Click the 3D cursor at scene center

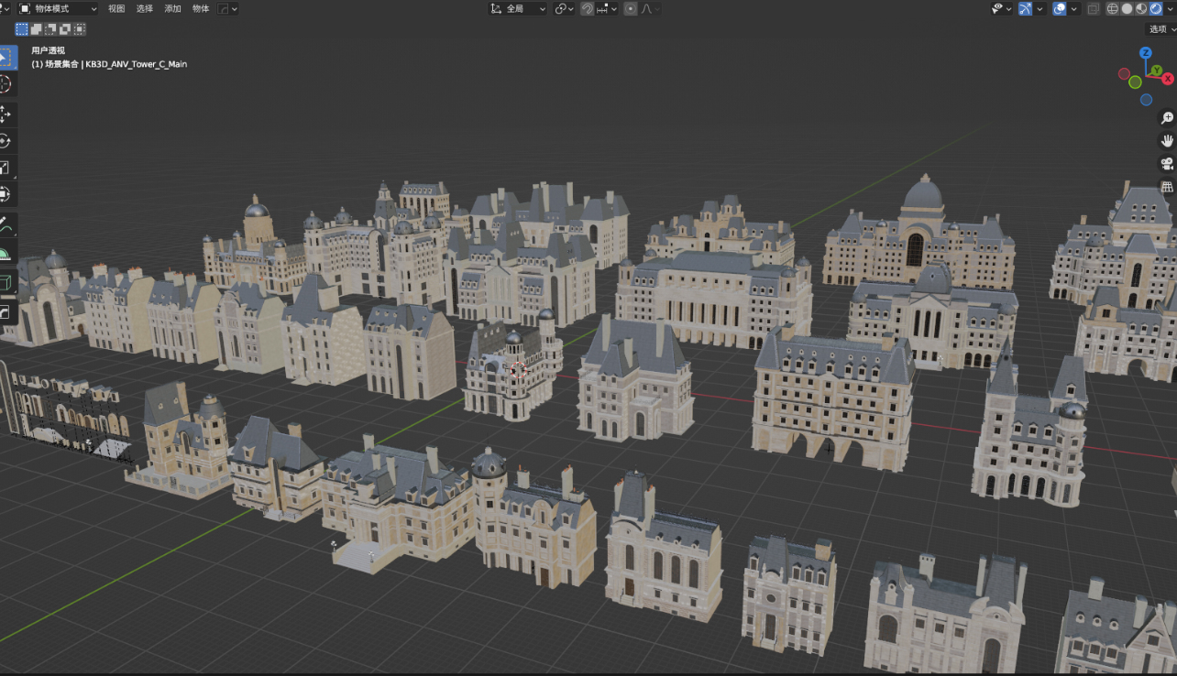point(519,370)
